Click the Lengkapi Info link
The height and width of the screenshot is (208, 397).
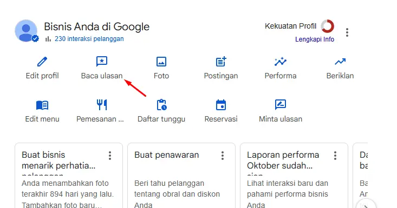pyautogui.click(x=315, y=39)
